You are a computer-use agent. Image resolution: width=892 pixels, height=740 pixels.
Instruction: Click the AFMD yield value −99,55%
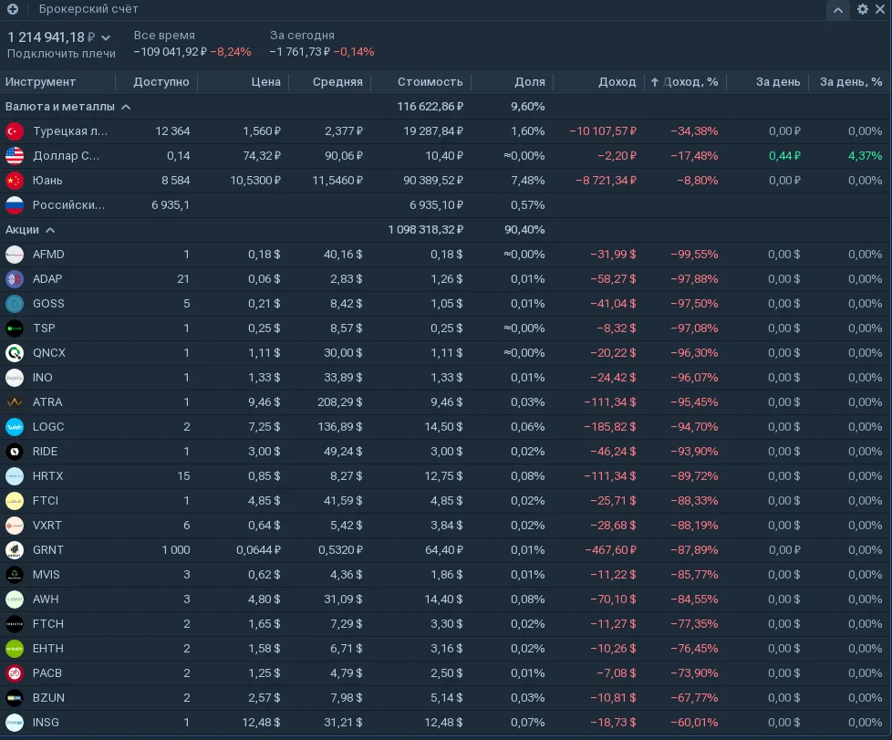click(x=694, y=255)
